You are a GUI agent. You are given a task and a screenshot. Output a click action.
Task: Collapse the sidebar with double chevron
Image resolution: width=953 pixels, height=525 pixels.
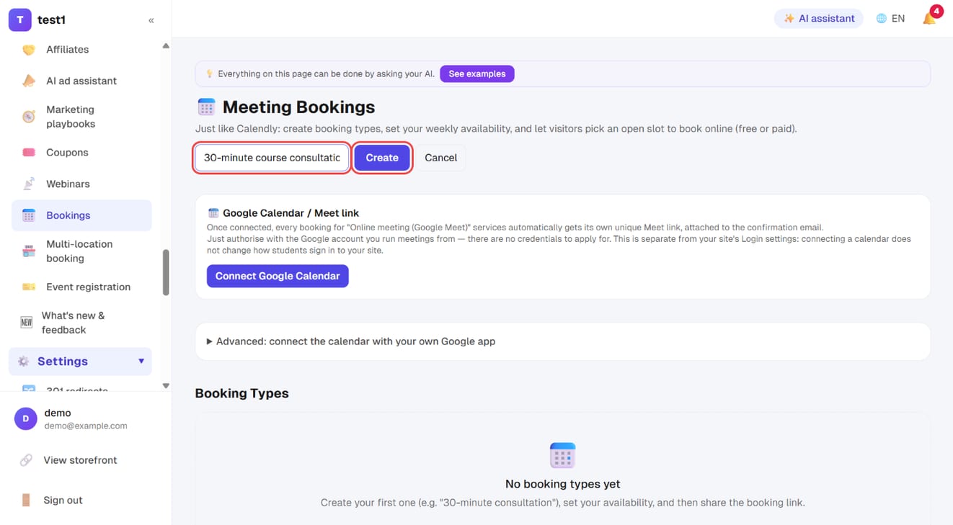[x=151, y=20]
